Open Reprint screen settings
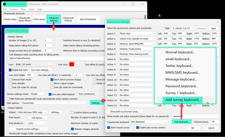This screenshot has height=137, width=225. [x=28, y=129]
